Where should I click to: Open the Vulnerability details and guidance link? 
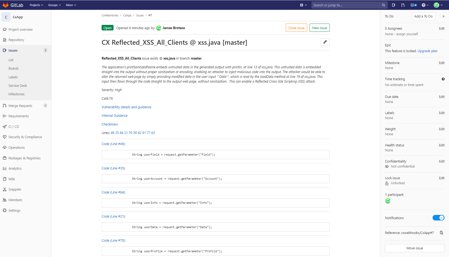[x=126, y=107]
